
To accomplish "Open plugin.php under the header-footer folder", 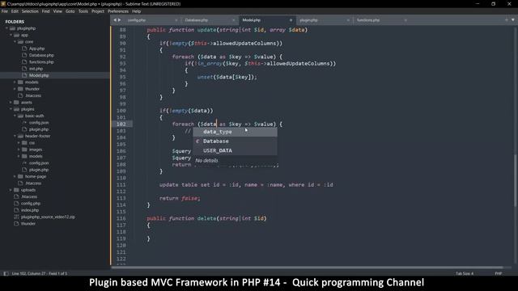I will pyautogui.click(x=39, y=170).
